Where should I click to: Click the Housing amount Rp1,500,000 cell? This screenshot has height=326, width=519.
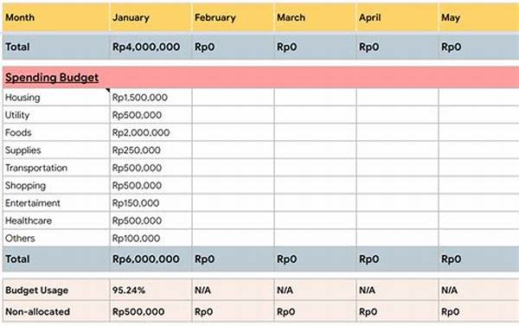(151, 98)
